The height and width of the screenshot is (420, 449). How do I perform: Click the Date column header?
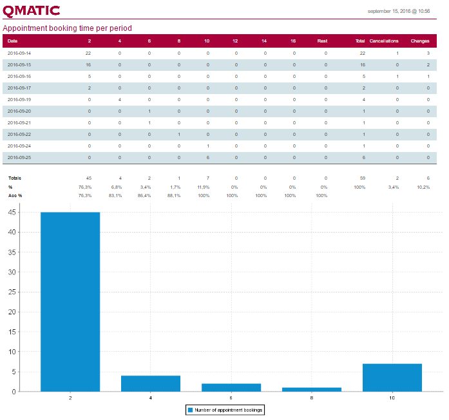pos(12,41)
